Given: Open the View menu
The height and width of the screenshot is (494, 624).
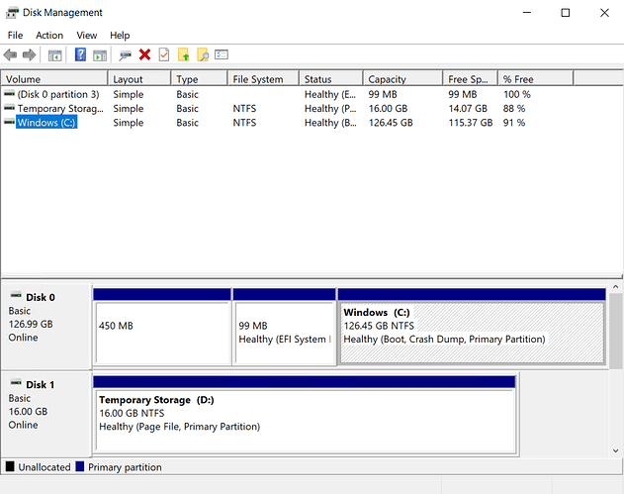Looking at the screenshot, I should [x=87, y=35].
